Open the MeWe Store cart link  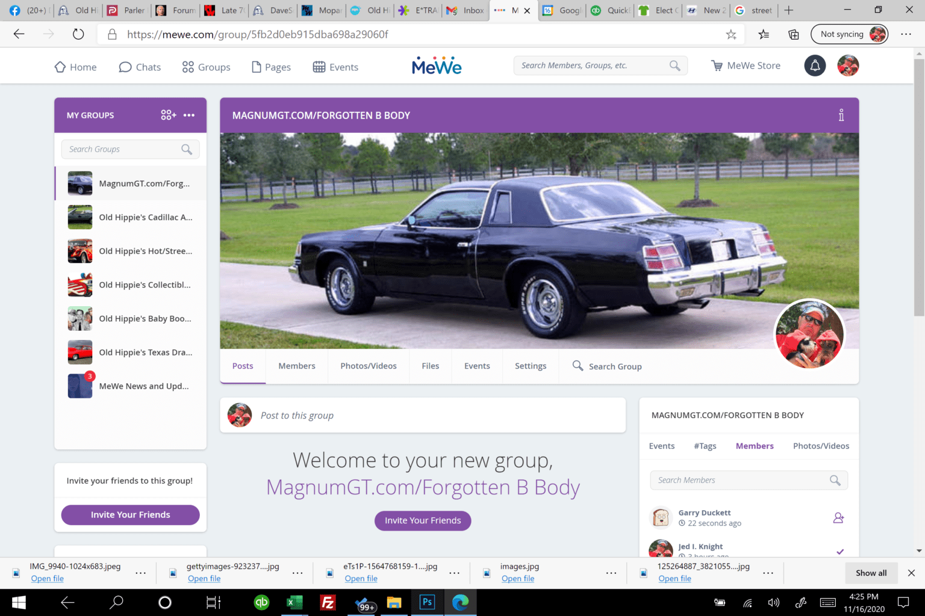point(746,66)
